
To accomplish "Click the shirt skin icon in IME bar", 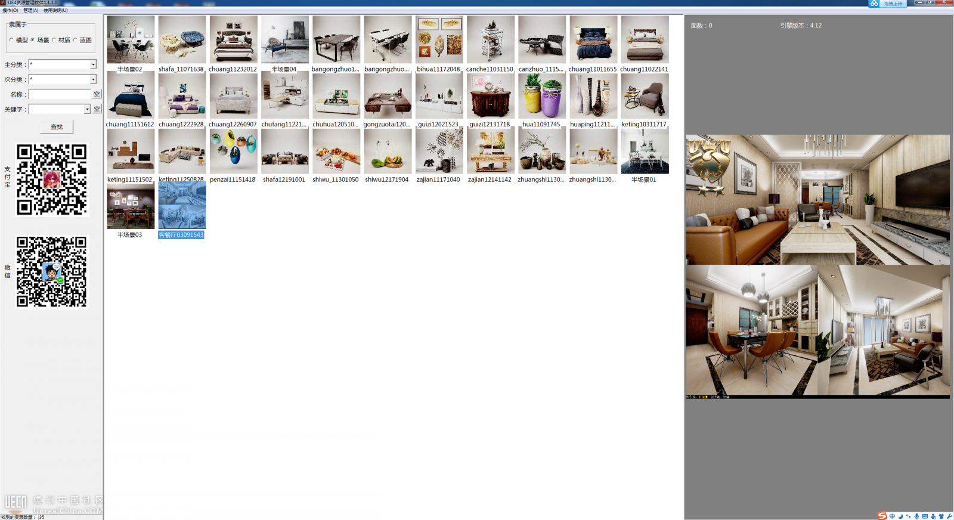I will 941,516.
